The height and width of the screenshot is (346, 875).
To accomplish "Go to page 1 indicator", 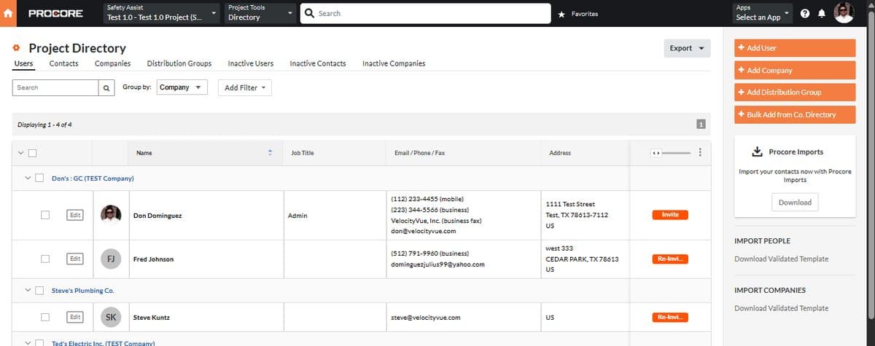I will tap(701, 125).
